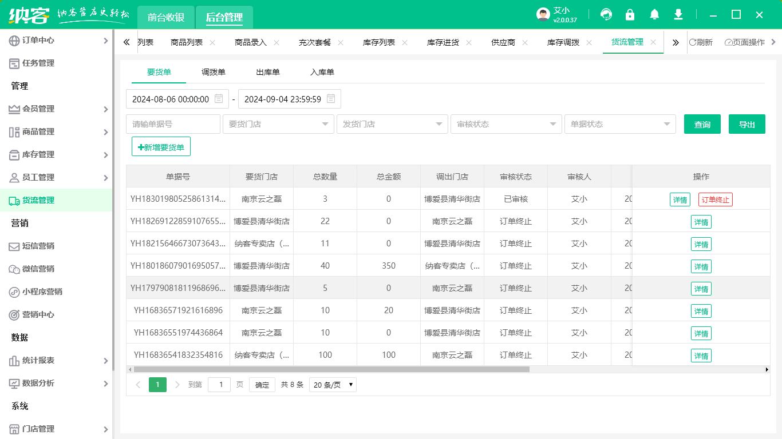Screen dimensions: 782x439
Task: Click the 查询 search button
Action: click(702, 124)
